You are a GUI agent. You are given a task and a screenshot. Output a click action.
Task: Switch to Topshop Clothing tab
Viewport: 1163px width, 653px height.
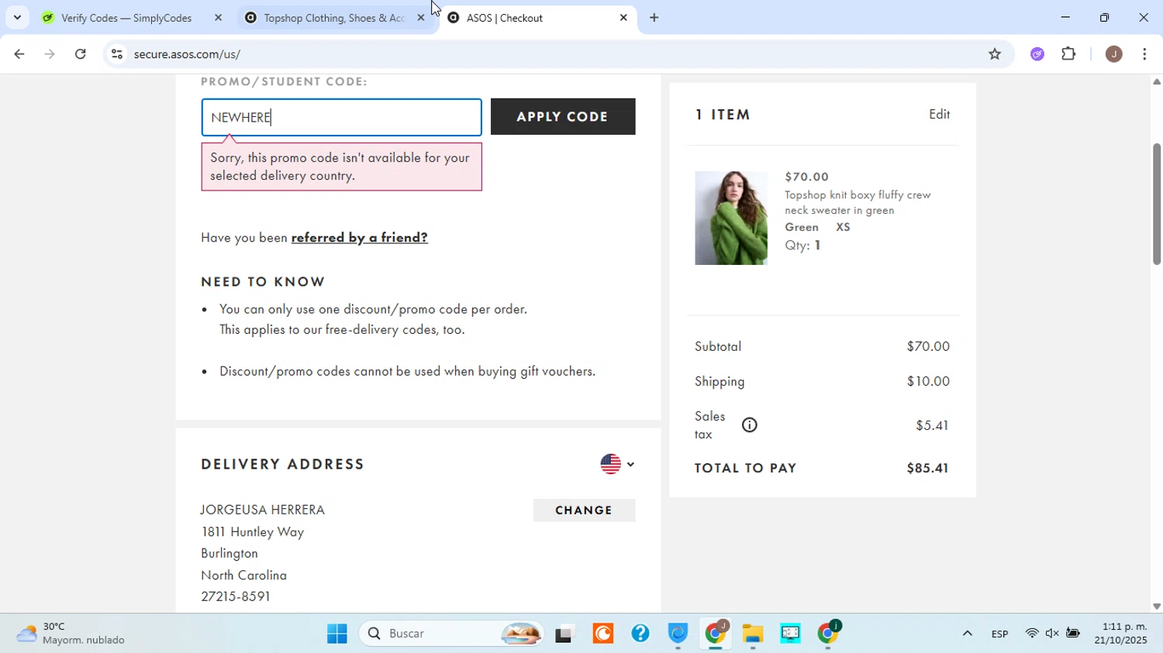pyautogui.click(x=333, y=17)
